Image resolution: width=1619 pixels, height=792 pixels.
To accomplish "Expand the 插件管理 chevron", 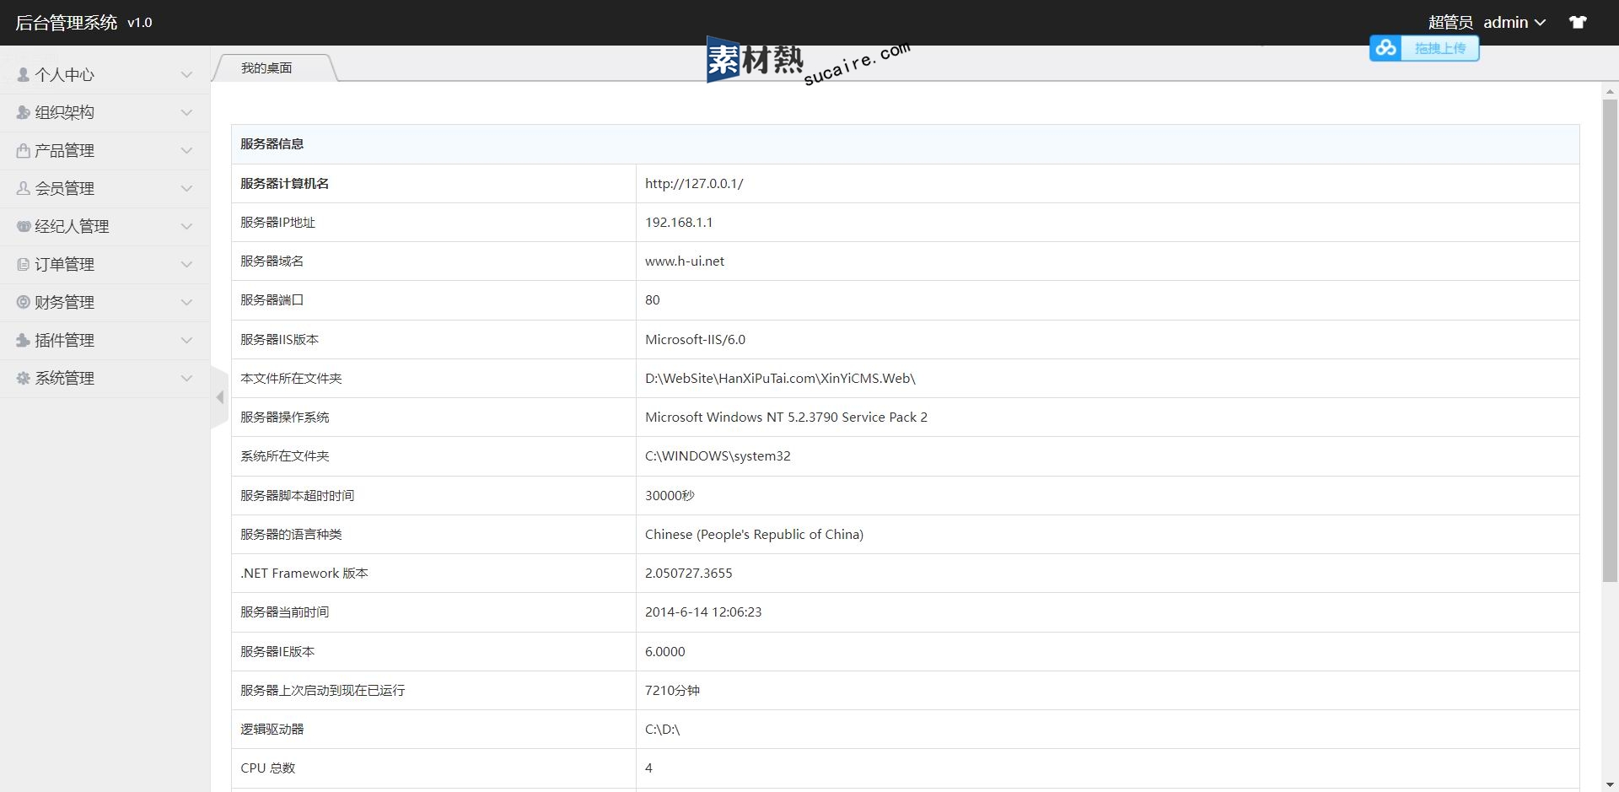I will tap(187, 341).
